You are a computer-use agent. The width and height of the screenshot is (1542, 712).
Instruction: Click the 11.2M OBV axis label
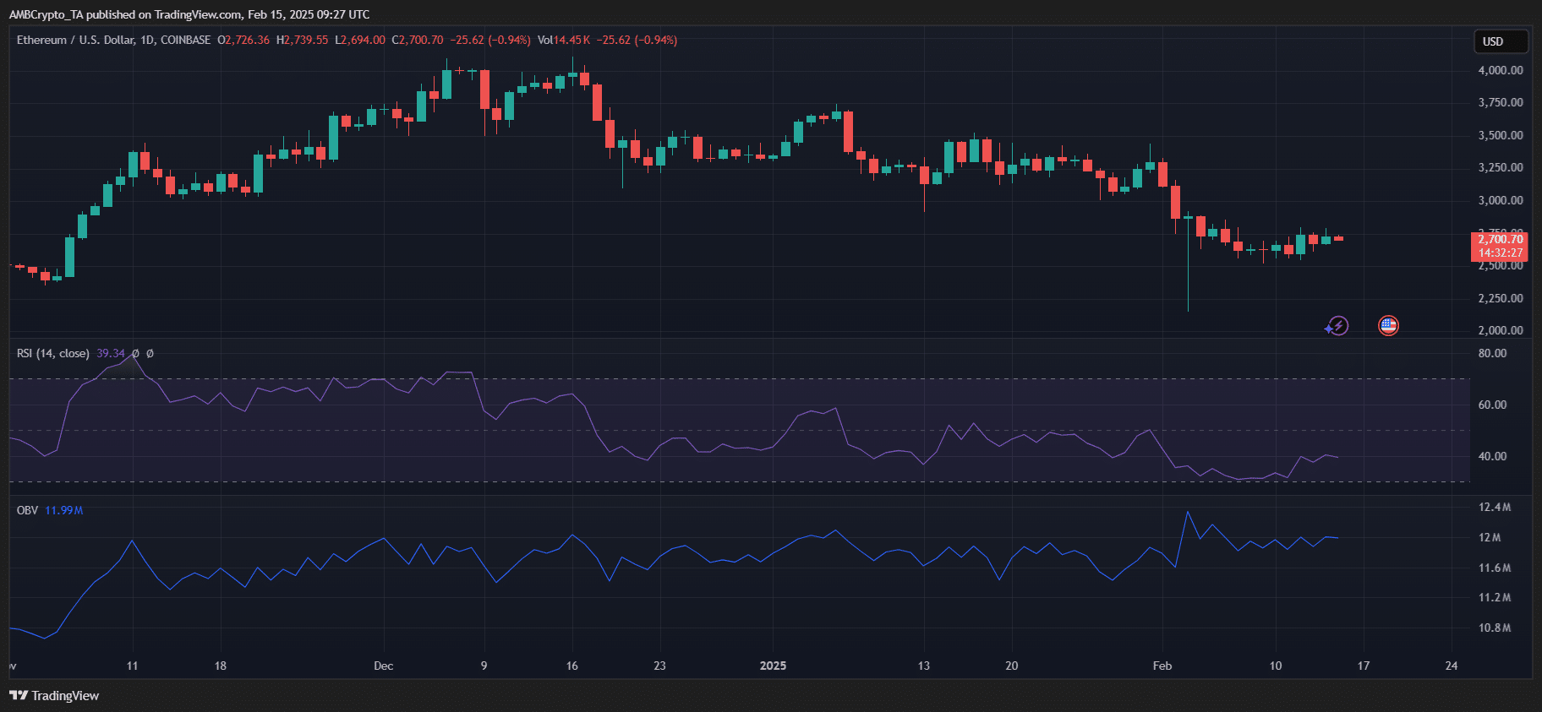coord(1495,597)
